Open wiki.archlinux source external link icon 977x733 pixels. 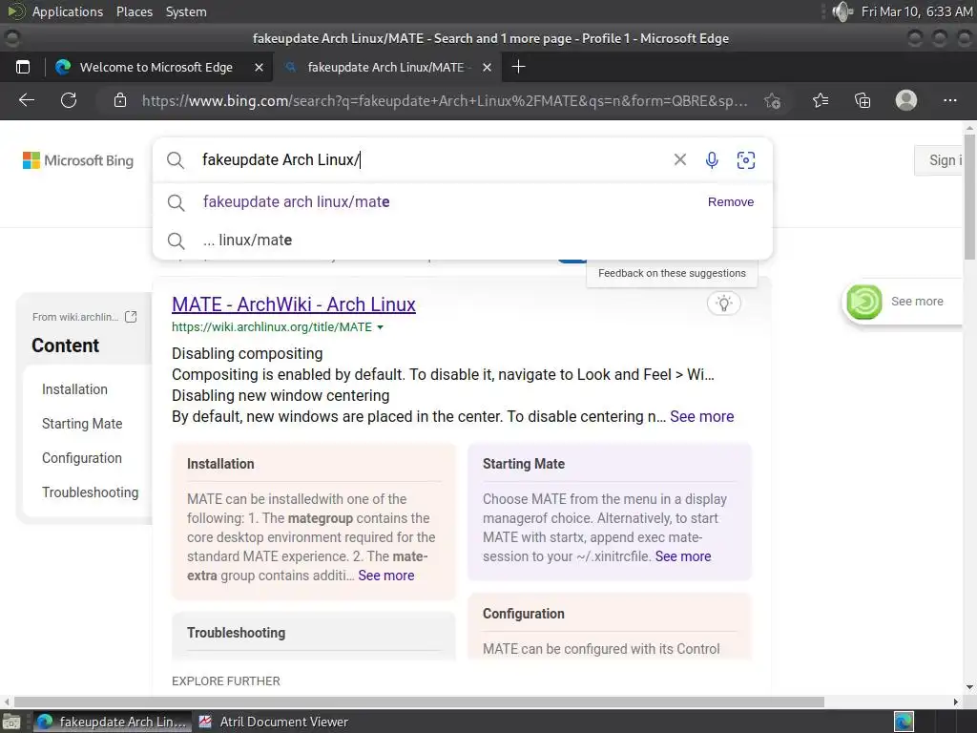131,317
